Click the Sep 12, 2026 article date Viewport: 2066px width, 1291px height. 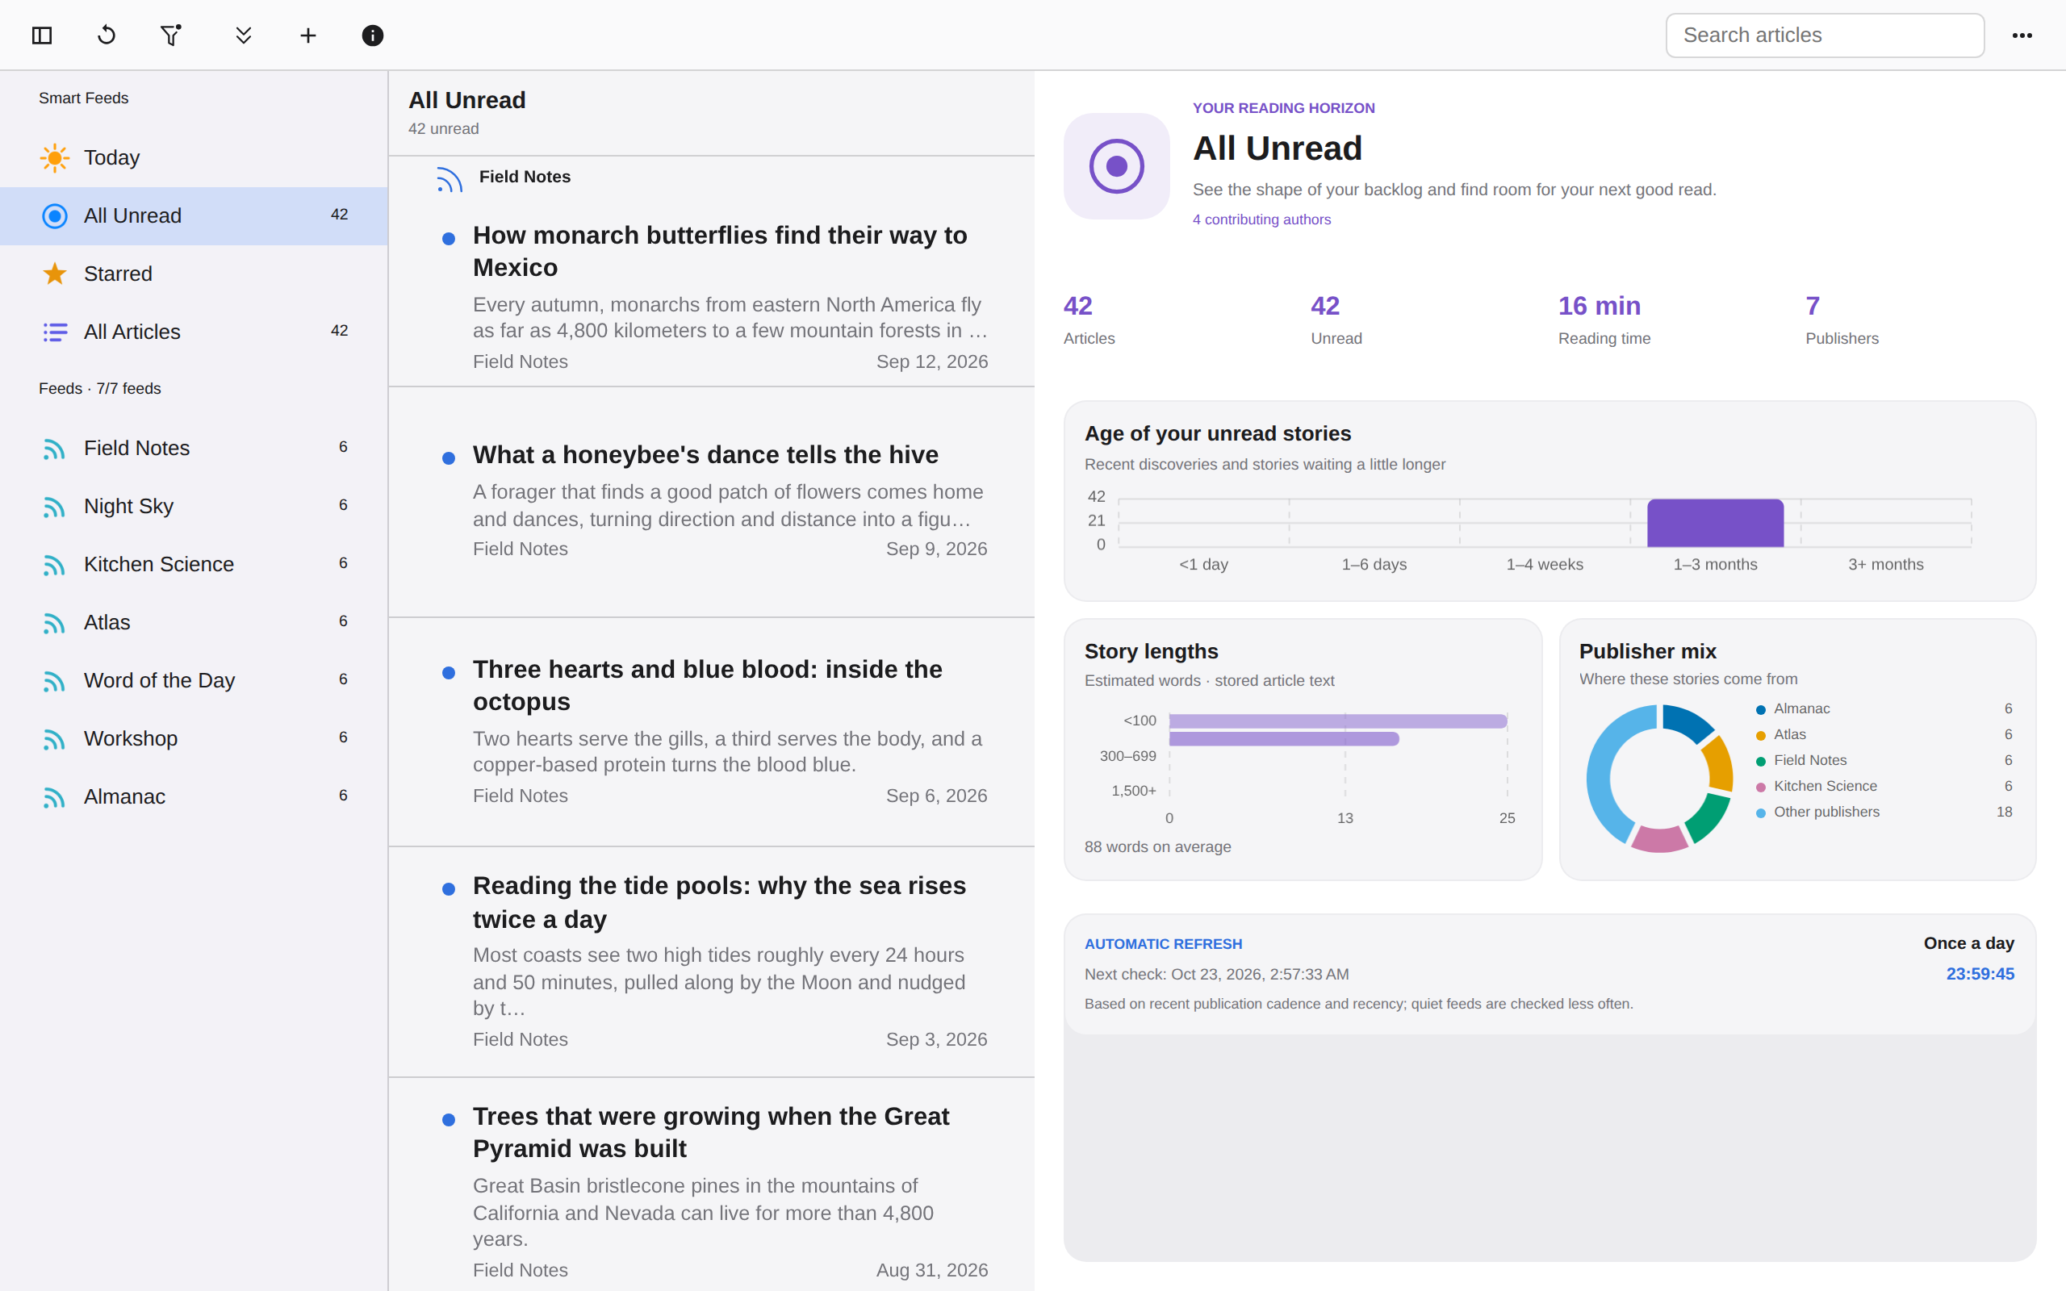pyautogui.click(x=931, y=362)
